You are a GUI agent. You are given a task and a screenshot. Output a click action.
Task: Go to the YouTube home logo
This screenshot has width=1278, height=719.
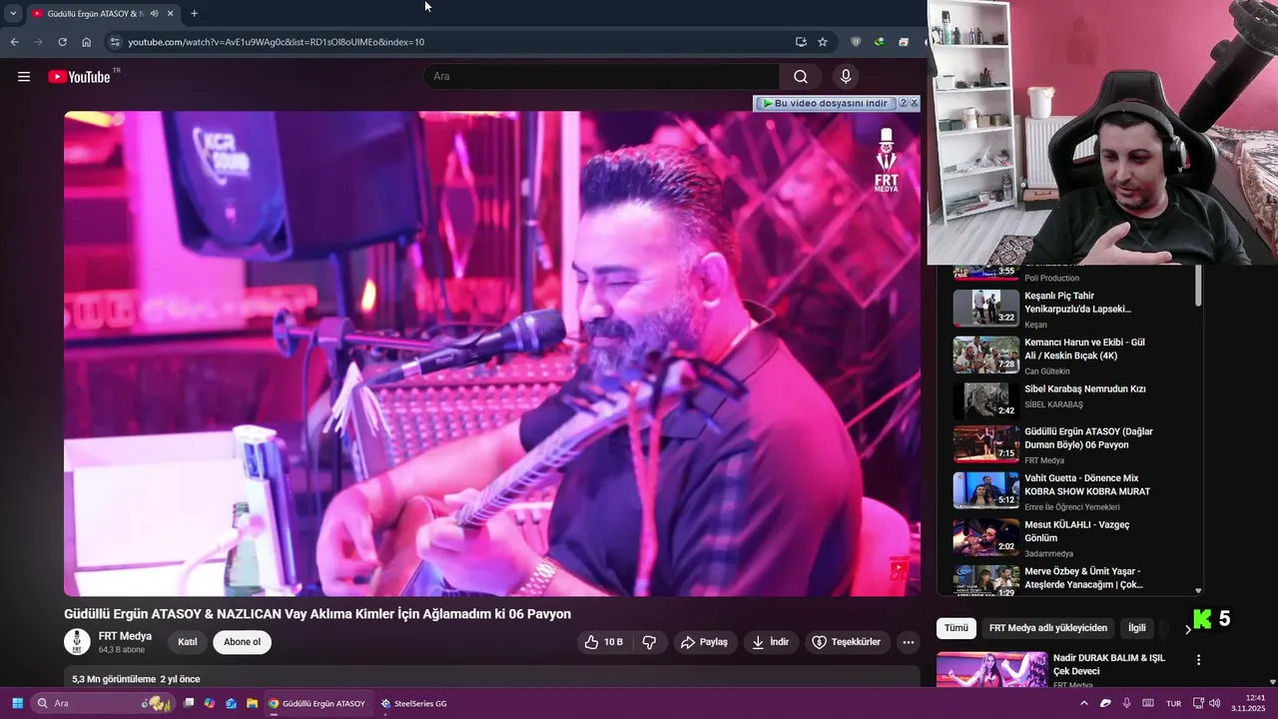click(79, 77)
